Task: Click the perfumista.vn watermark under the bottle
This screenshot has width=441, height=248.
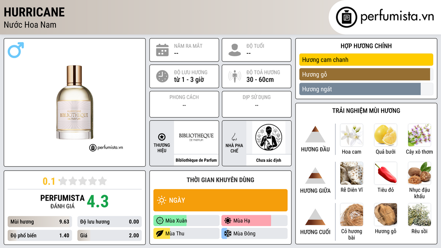Action: 106,147
